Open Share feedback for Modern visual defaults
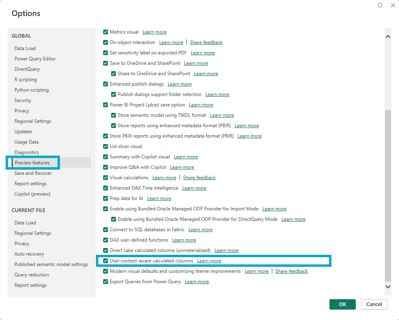This screenshot has width=399, height=320. pos(291,271)
